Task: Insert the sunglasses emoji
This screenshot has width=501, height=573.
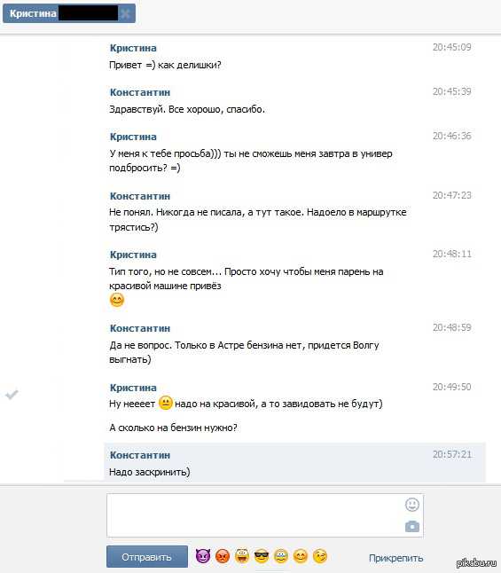Action: pos(262,556)
